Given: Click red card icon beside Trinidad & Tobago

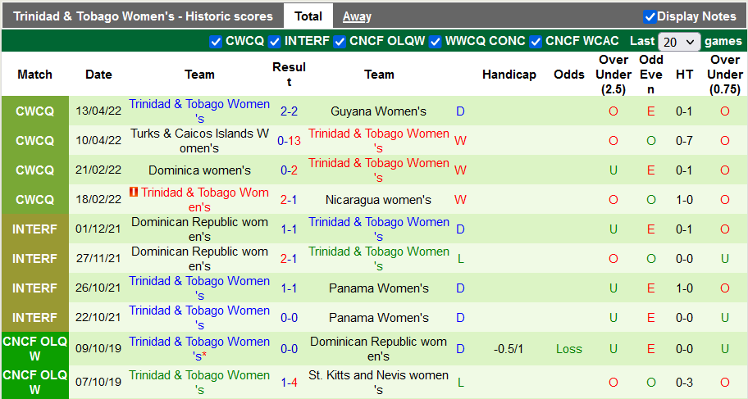Looking at the screenshot, I should click(x=134, y=193).
